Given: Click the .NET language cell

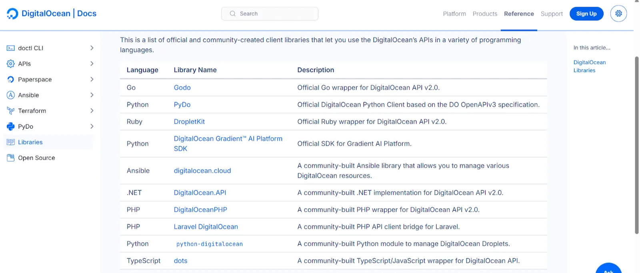Looking at the screenshot, I should point(134,193).
